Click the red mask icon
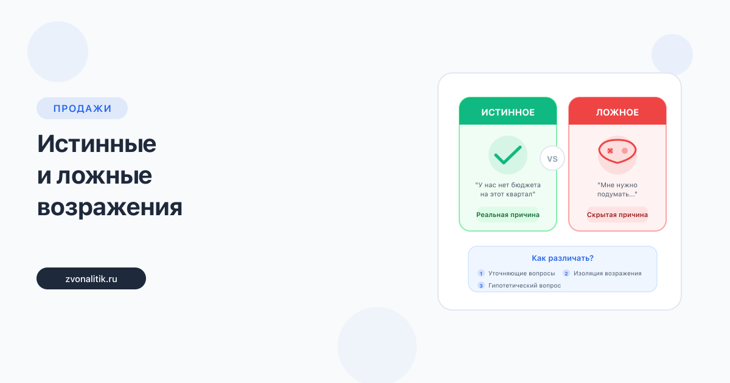The width and height of the screenshot is (730, 383). point(617,151)
